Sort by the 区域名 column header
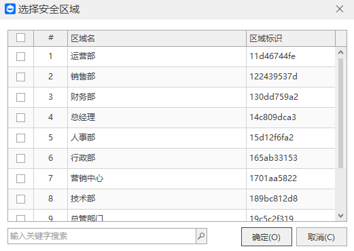 coord(157,39)
